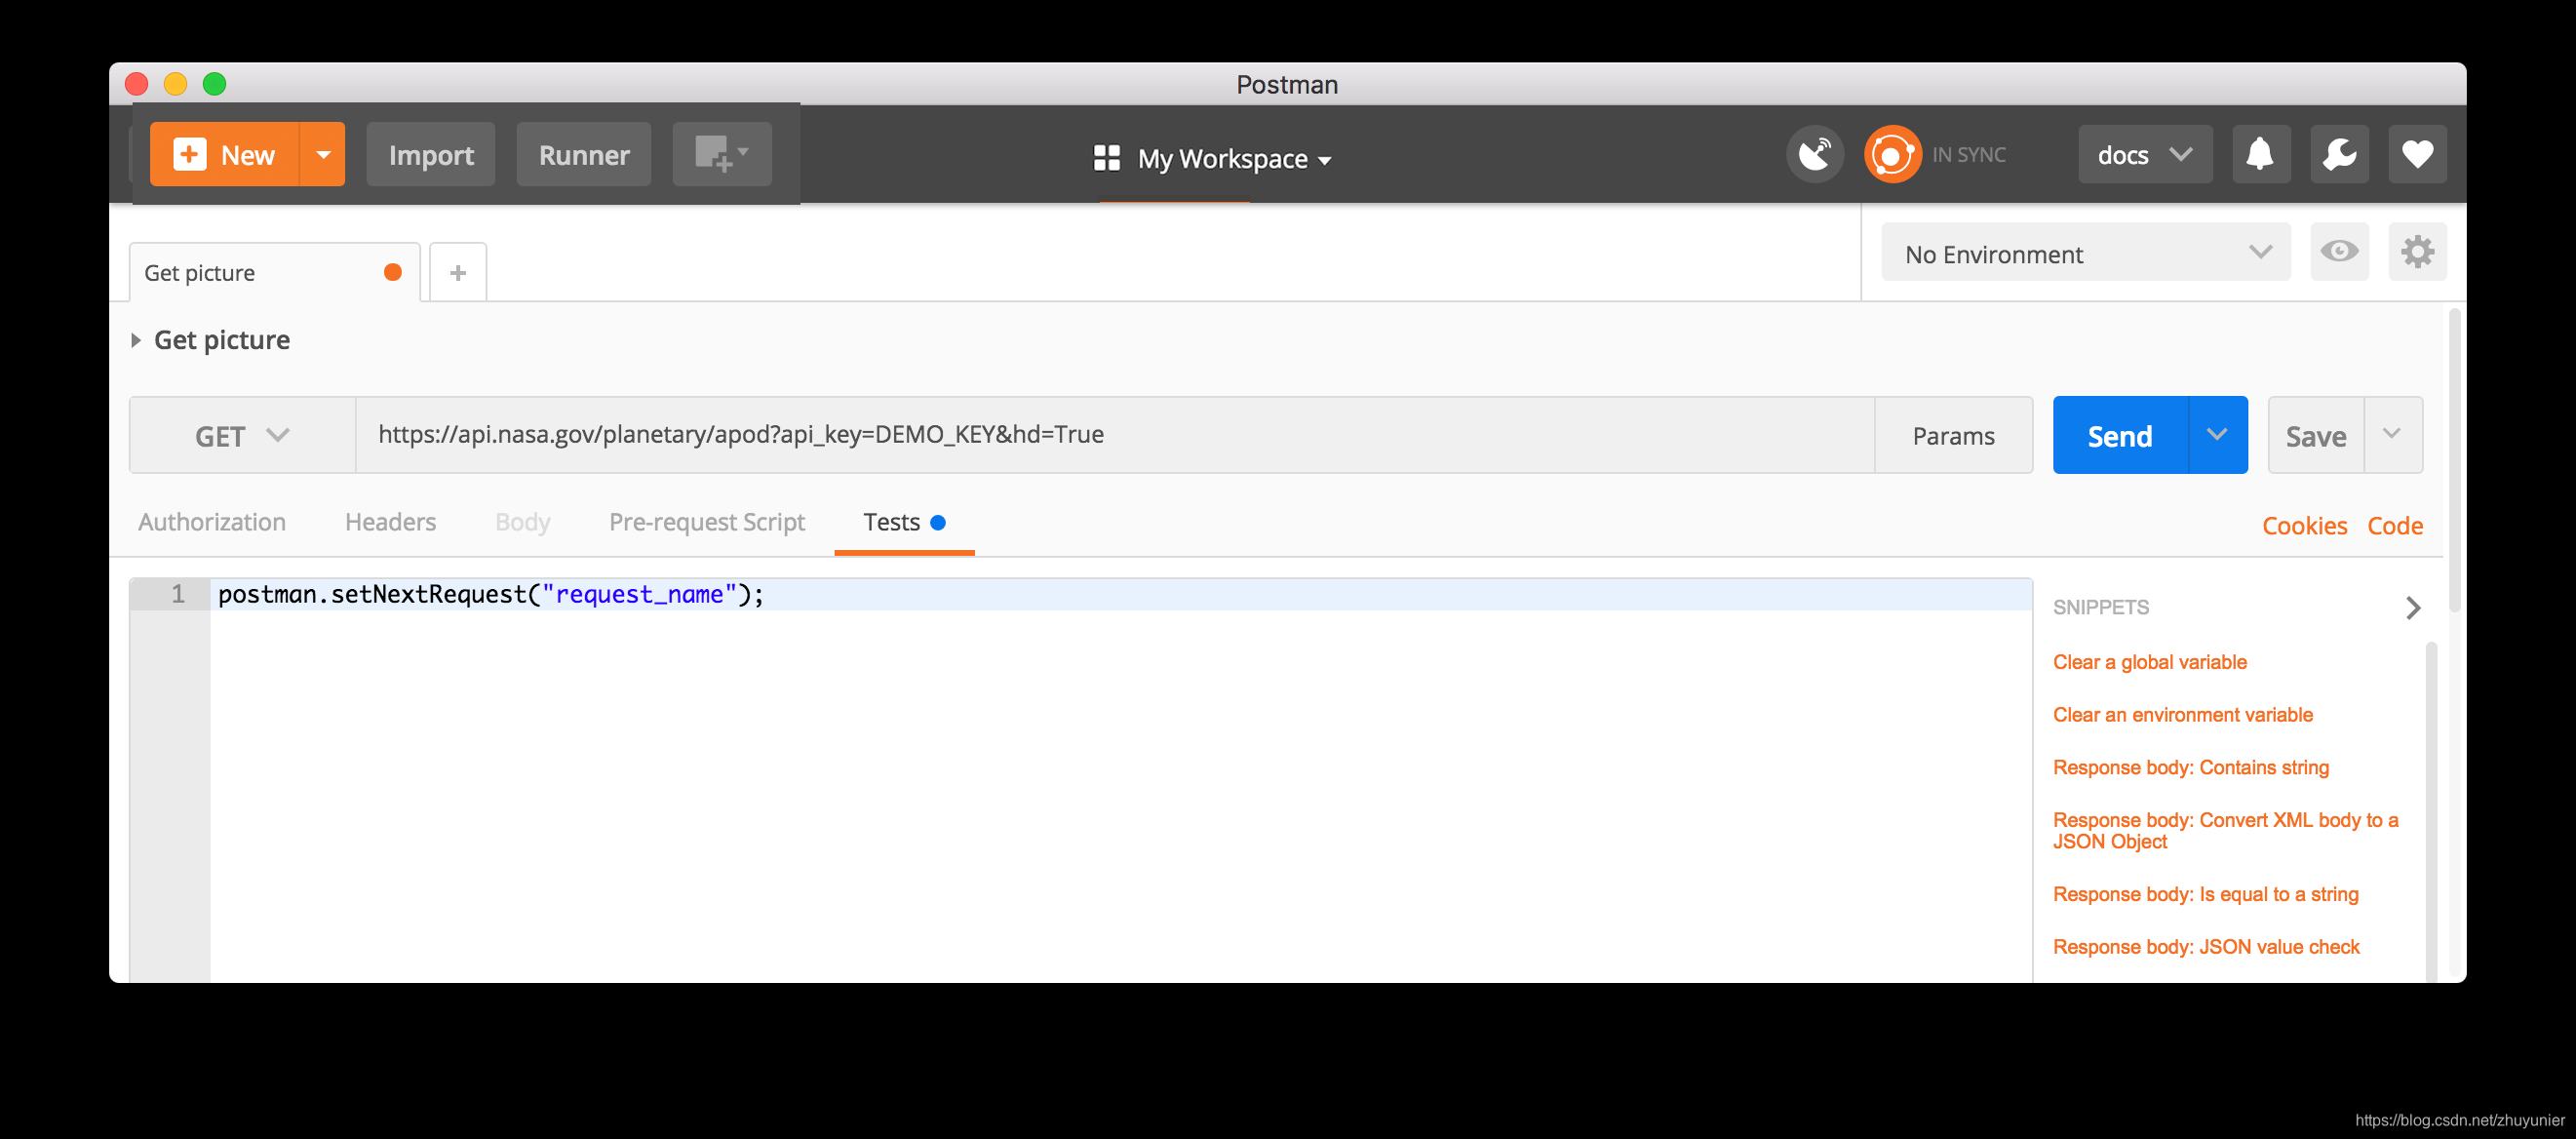The width and height of the screenshot is (2576, 1139).
Task: Open the No Environment dropdown
Action: pos(2086,252)
